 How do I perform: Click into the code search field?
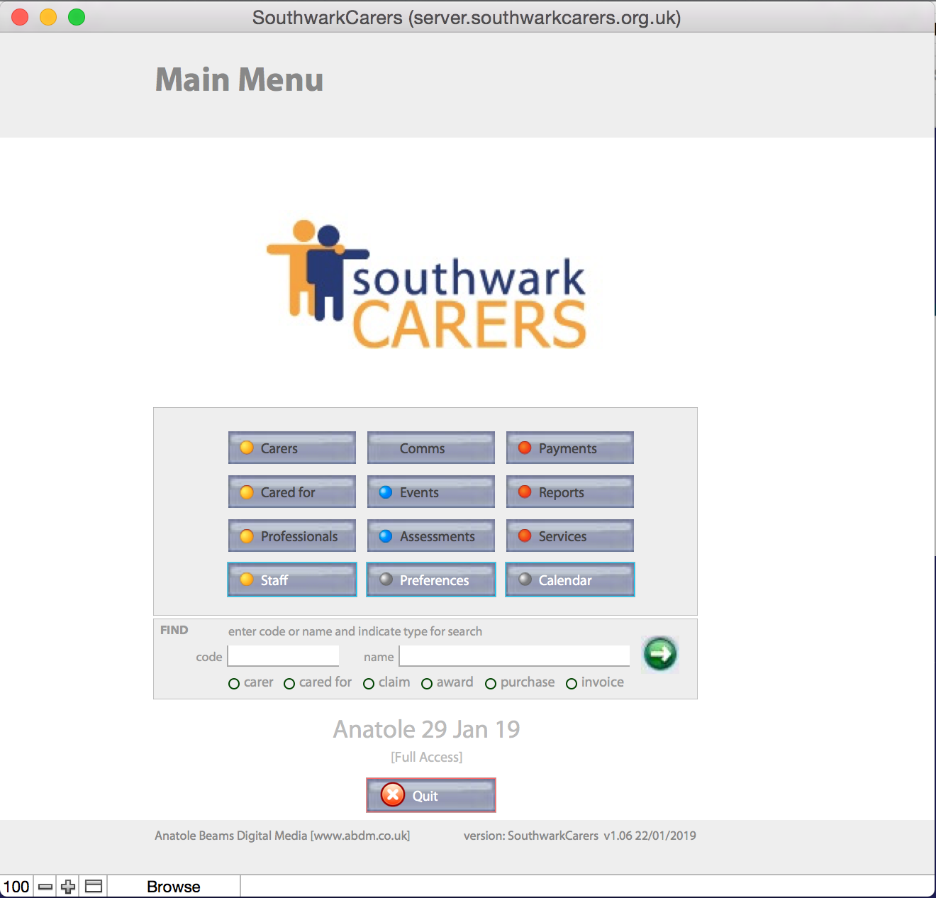pos(284,655)
